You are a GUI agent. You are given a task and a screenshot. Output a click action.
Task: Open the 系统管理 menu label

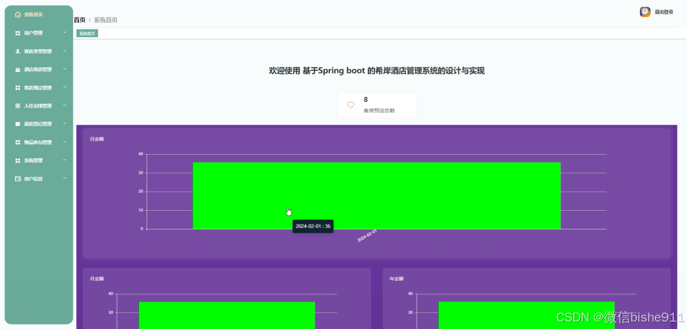tap(33, 161)
